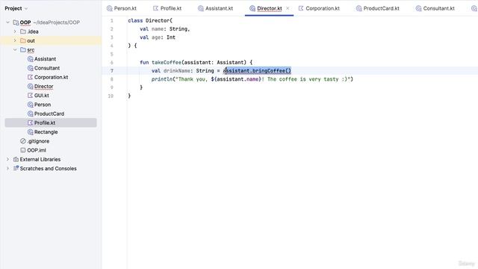The image size is (478, 269).
Task: Click the Assistant class icon
Action: pos(30,59)
